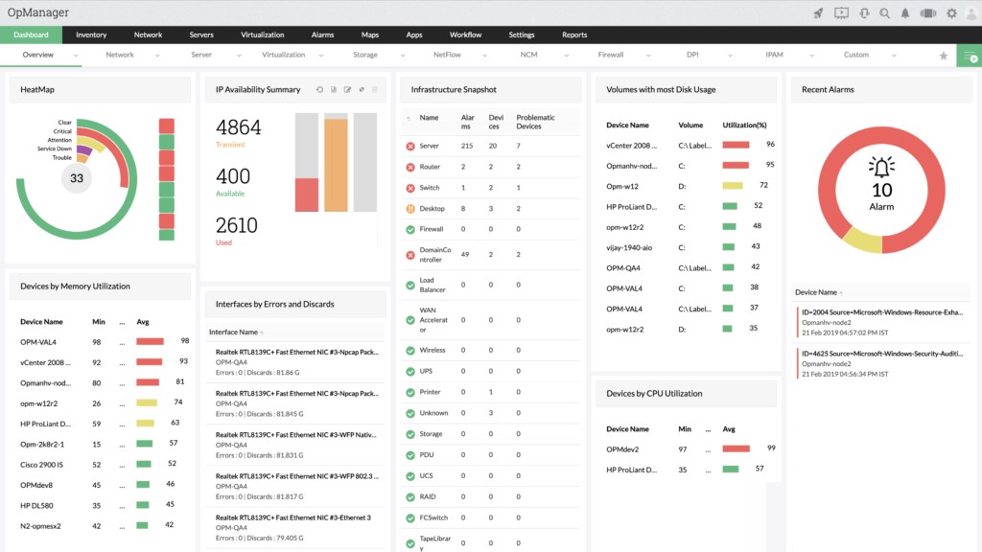Click the 400 Available count
The width and height of the screenshot is (982, 552).
pyautogui.click(x=233, y=176)
